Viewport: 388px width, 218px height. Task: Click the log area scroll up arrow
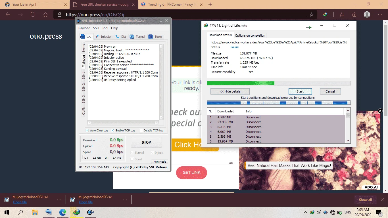point(161,47)
